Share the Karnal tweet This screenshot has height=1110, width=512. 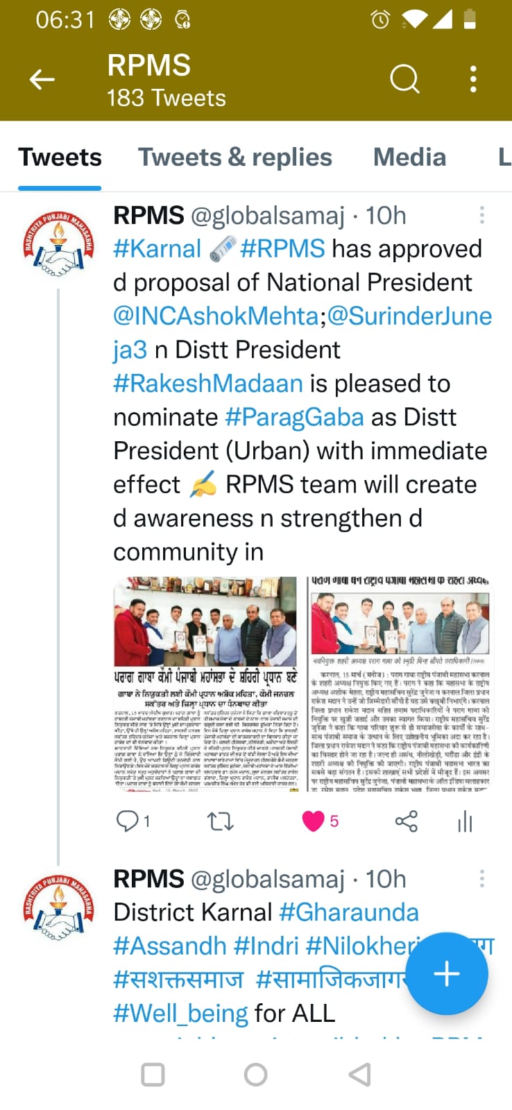[x=406, y=821]
